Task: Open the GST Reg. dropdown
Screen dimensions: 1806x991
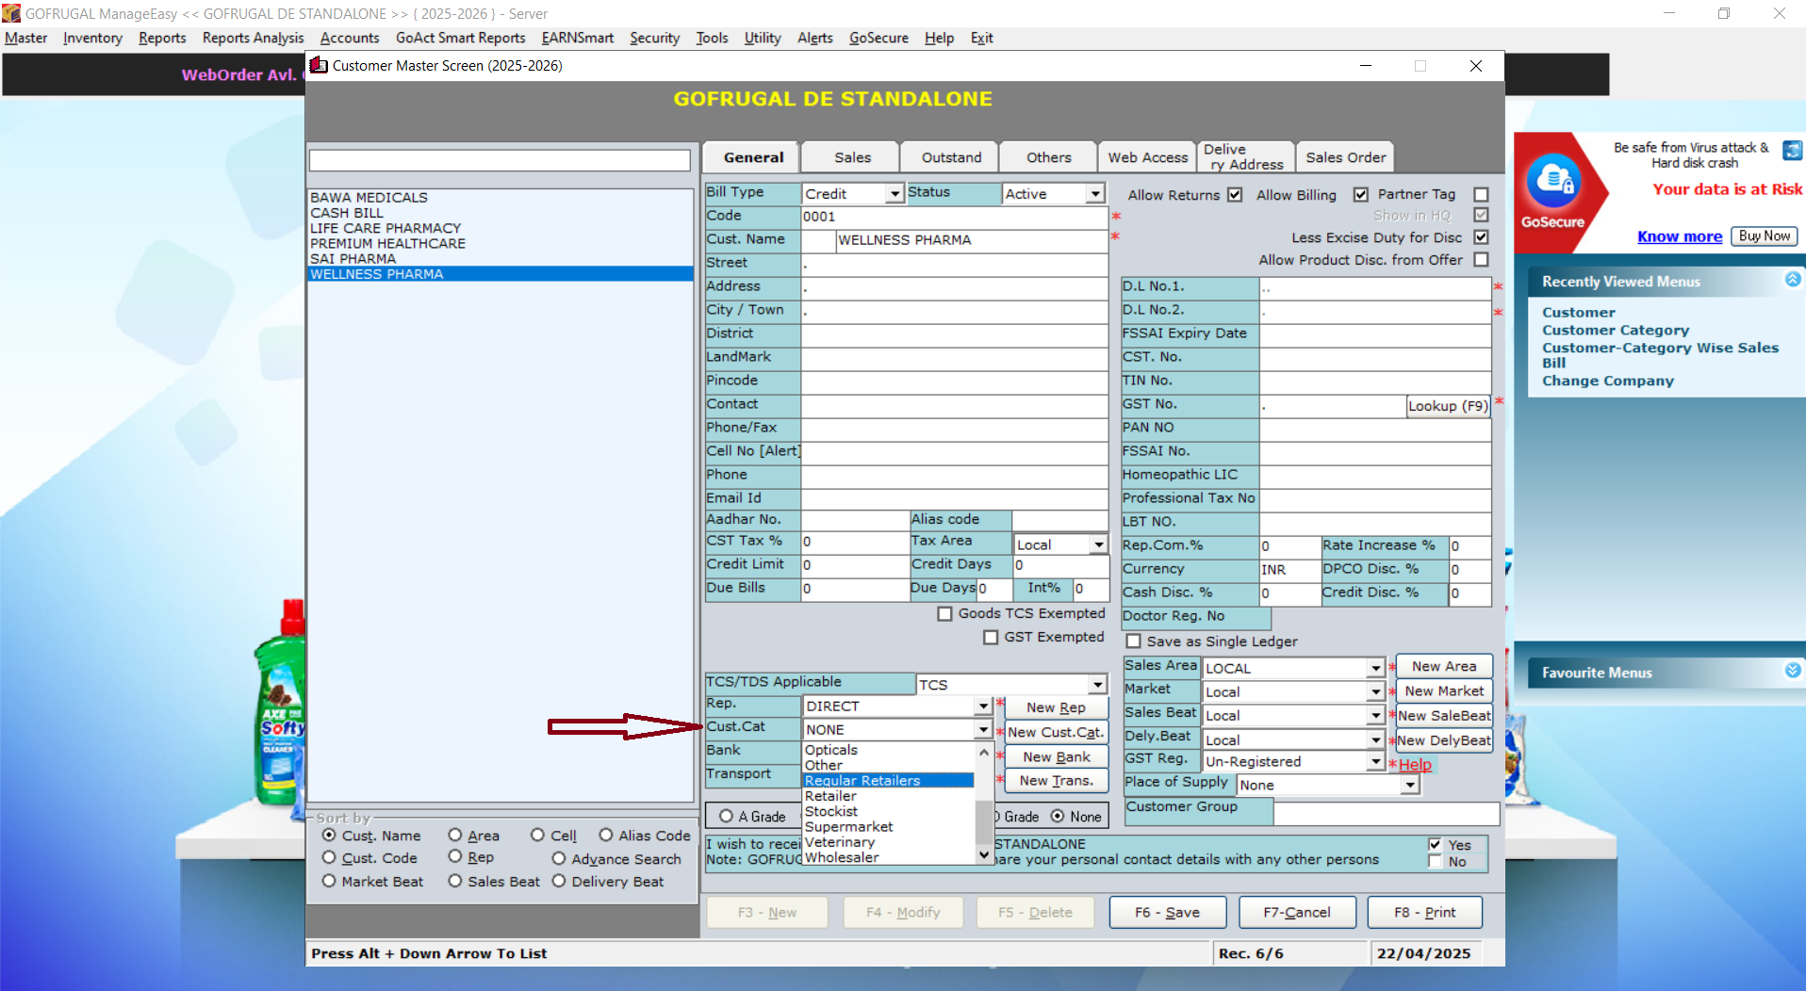Action: (1375, 762)
